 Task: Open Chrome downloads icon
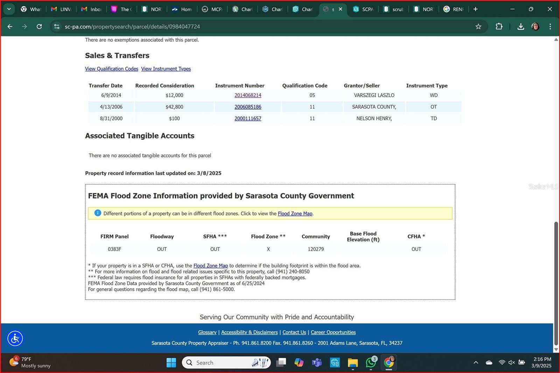520,27
